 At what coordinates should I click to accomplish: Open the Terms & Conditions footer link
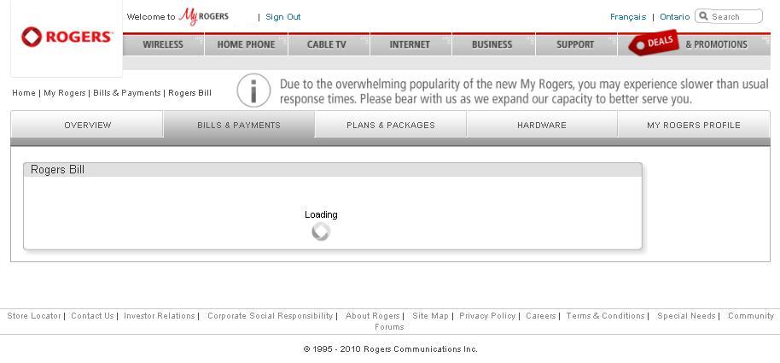click(x=605, y=316)
